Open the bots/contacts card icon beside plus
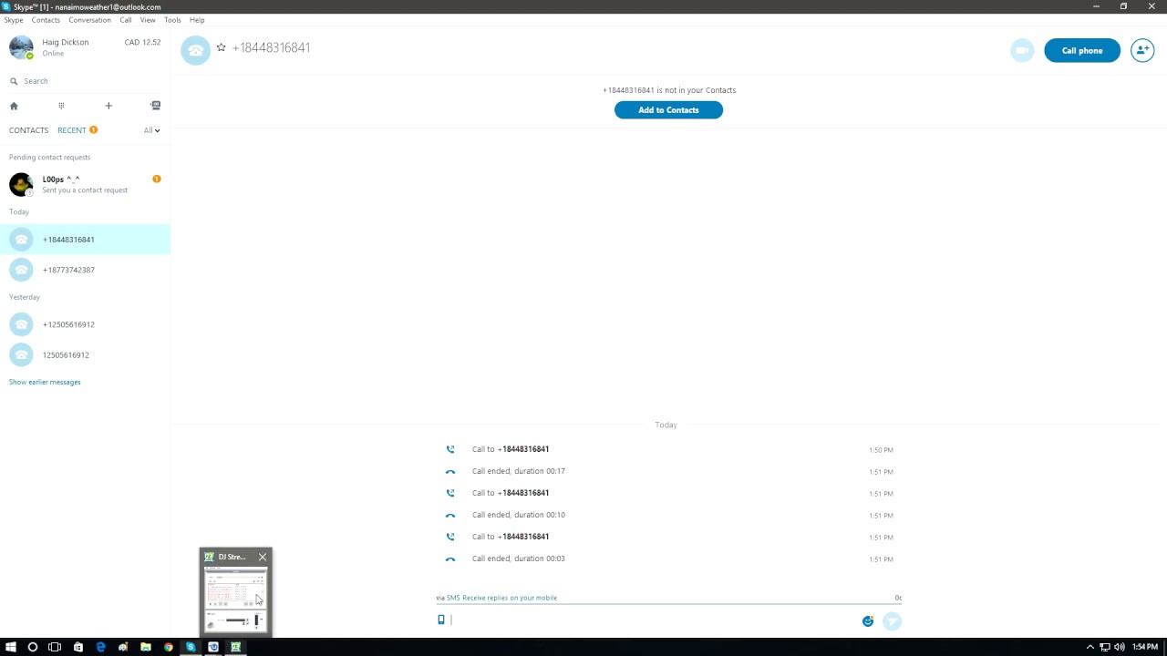The height and width of the screenshot is (656, 1167). point(156,106)
